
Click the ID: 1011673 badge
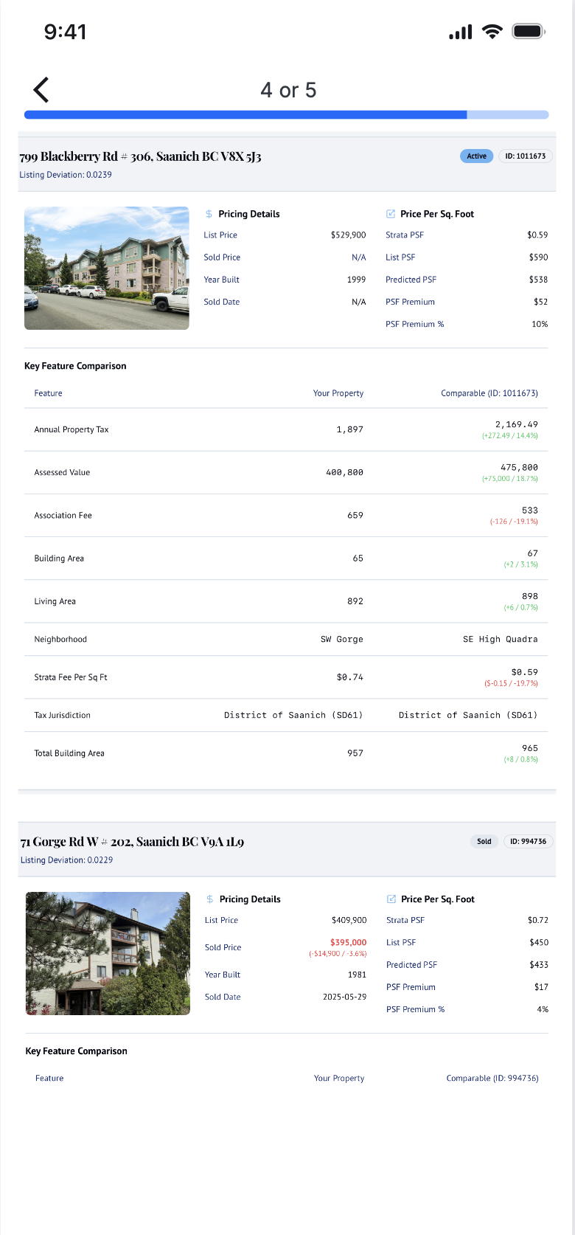(x=526, y=156)
